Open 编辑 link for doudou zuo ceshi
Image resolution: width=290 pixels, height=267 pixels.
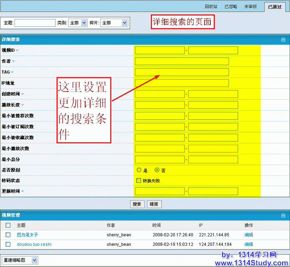pos(248,244)
